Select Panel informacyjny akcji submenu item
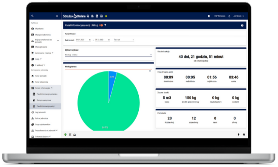This screenshot has width=278, height=167. point(46,106)
